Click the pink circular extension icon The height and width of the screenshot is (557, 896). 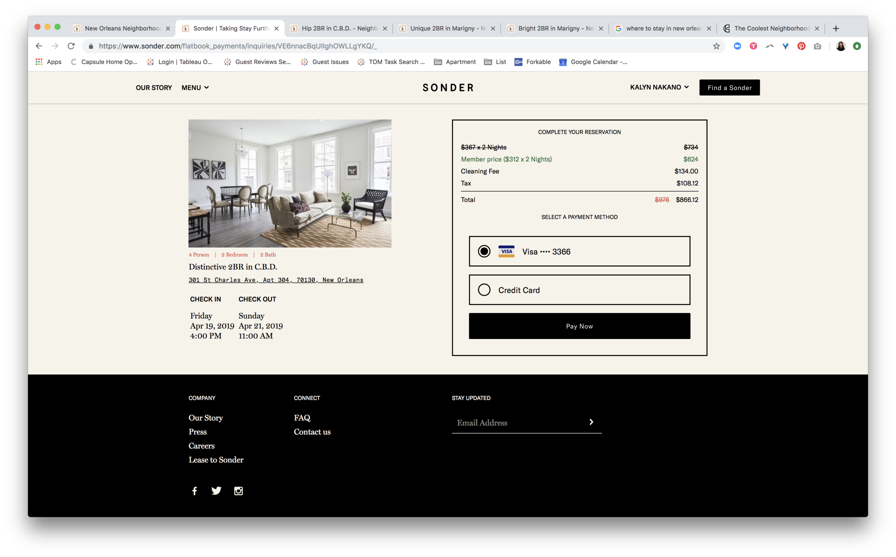pos(753,46)
